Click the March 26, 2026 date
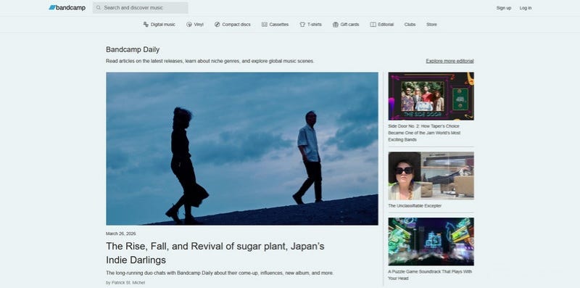This screenshot has width=580, height=288. [120, 234]
